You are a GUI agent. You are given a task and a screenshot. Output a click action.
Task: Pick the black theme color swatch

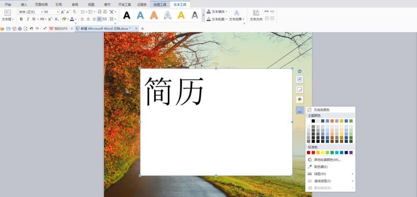[313, 121]
